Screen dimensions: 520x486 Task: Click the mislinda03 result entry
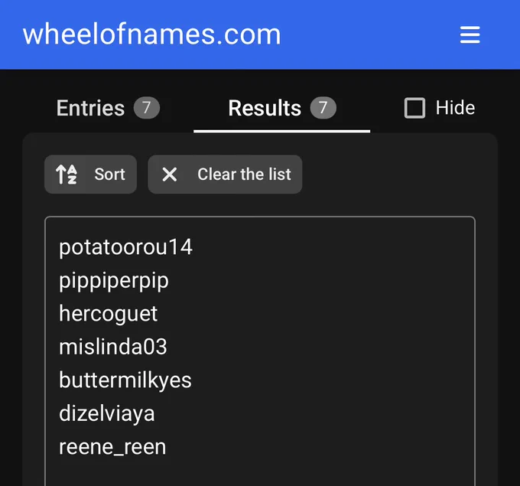112,347
